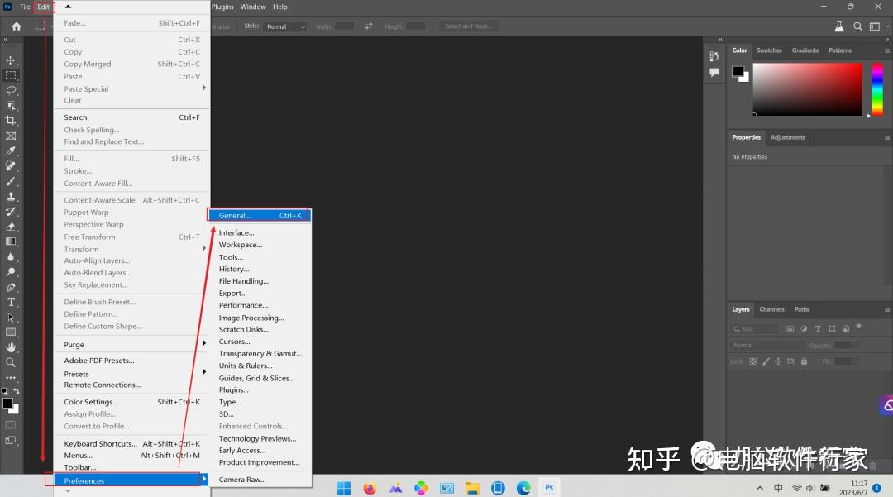The image size is (893, 497).
Task: Select the Gradient tool
Action: pyautogui.click(x=11, y=241)
